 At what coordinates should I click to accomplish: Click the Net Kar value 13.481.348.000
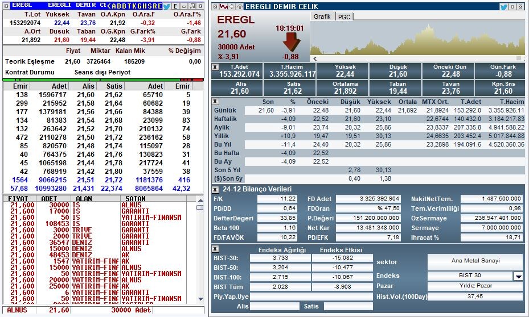[x=368, y=228]
